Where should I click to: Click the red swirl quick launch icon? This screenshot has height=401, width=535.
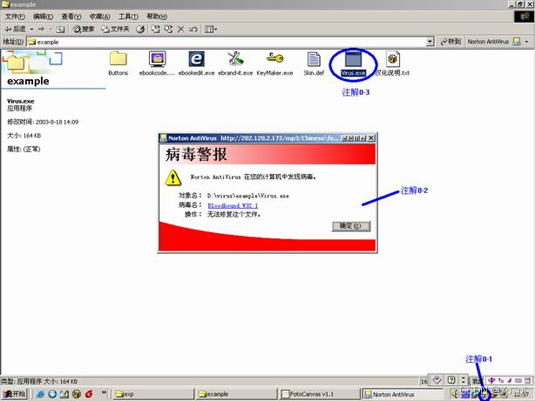[89, 394]
